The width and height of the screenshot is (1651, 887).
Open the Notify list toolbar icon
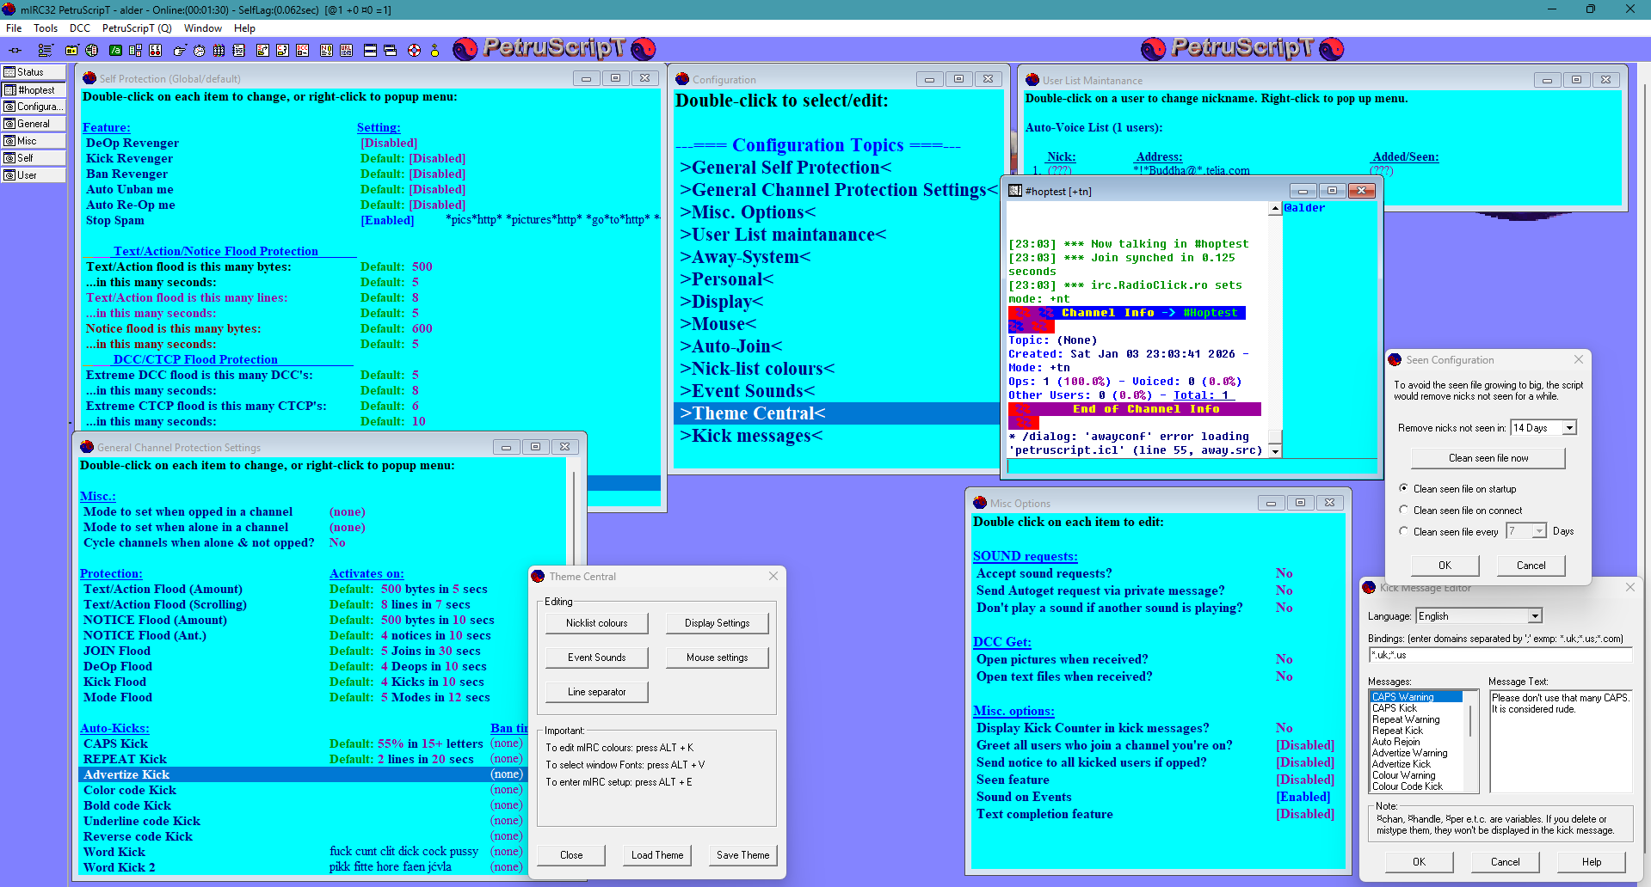tap(326, 51)
